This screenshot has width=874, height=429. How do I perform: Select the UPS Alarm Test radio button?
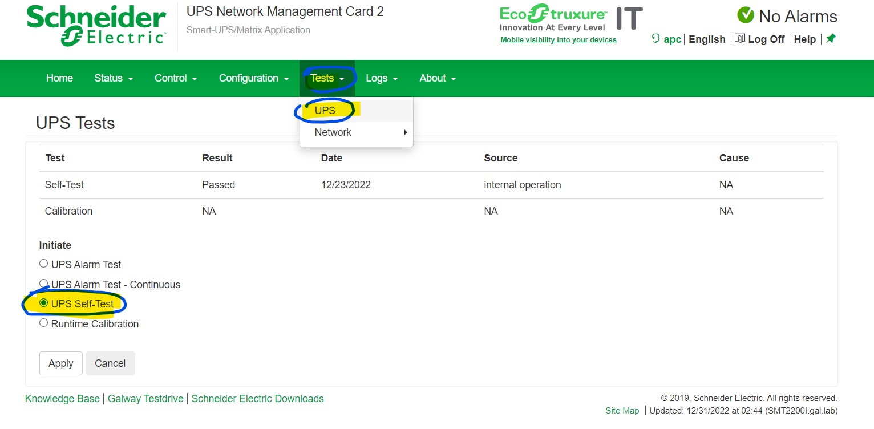click(43, 264)
